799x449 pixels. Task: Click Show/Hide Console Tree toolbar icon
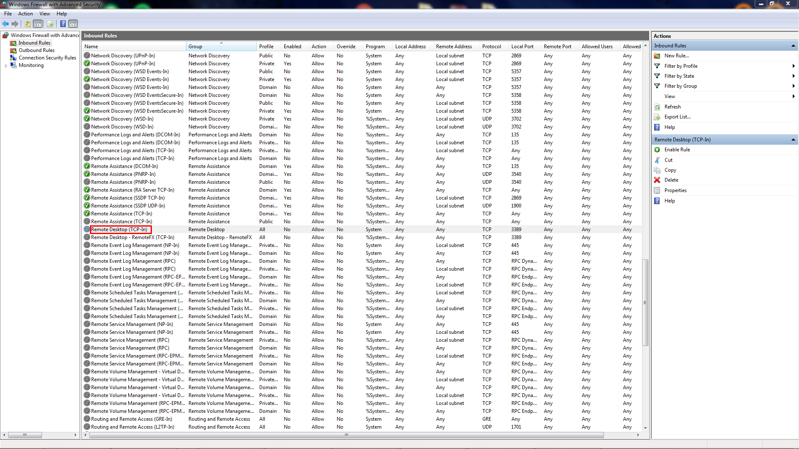(x=38, y=24)
